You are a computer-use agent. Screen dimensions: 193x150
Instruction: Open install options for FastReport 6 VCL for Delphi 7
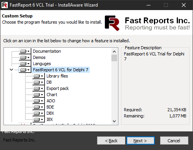(x=25, y=70)
